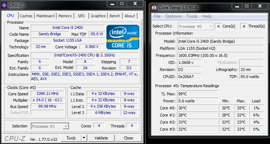Click the Core #1 load value '6%'
Viewport: 270px width, 144px height.
coord(256,115)
